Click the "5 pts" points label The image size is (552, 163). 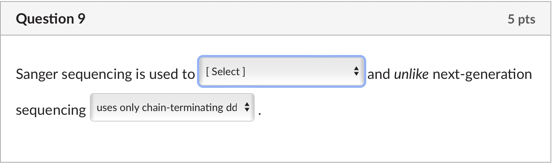click(x=521, y=19)
